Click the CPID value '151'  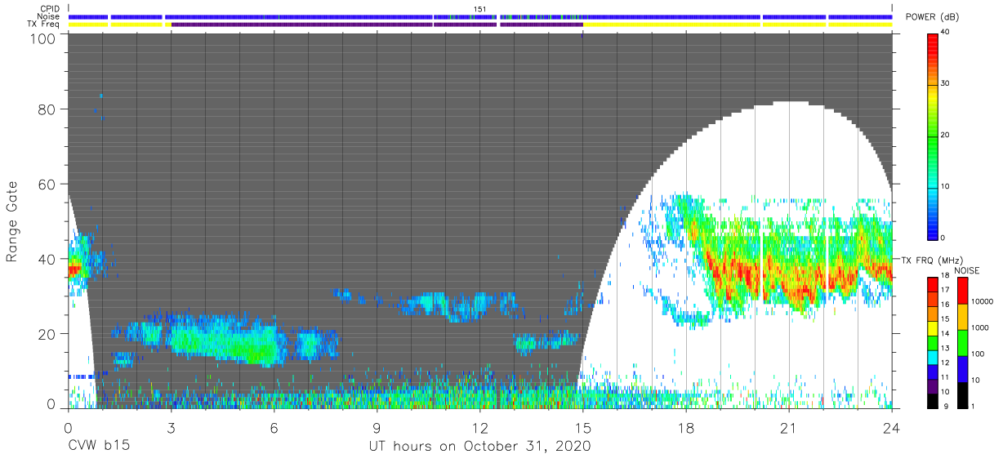coord(480,9)
